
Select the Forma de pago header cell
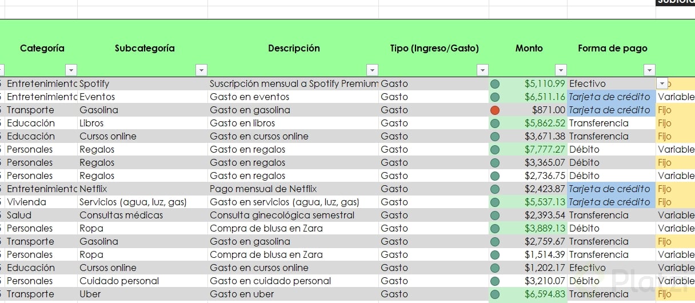612,49
